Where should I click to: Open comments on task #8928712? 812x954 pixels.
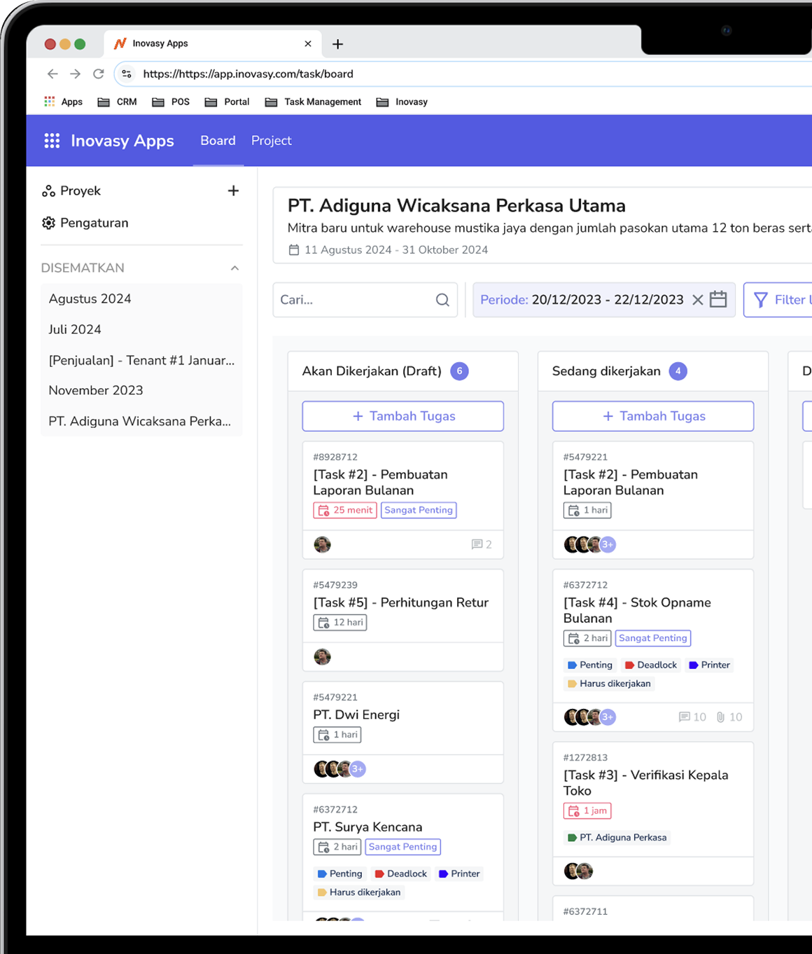(482, 544)
